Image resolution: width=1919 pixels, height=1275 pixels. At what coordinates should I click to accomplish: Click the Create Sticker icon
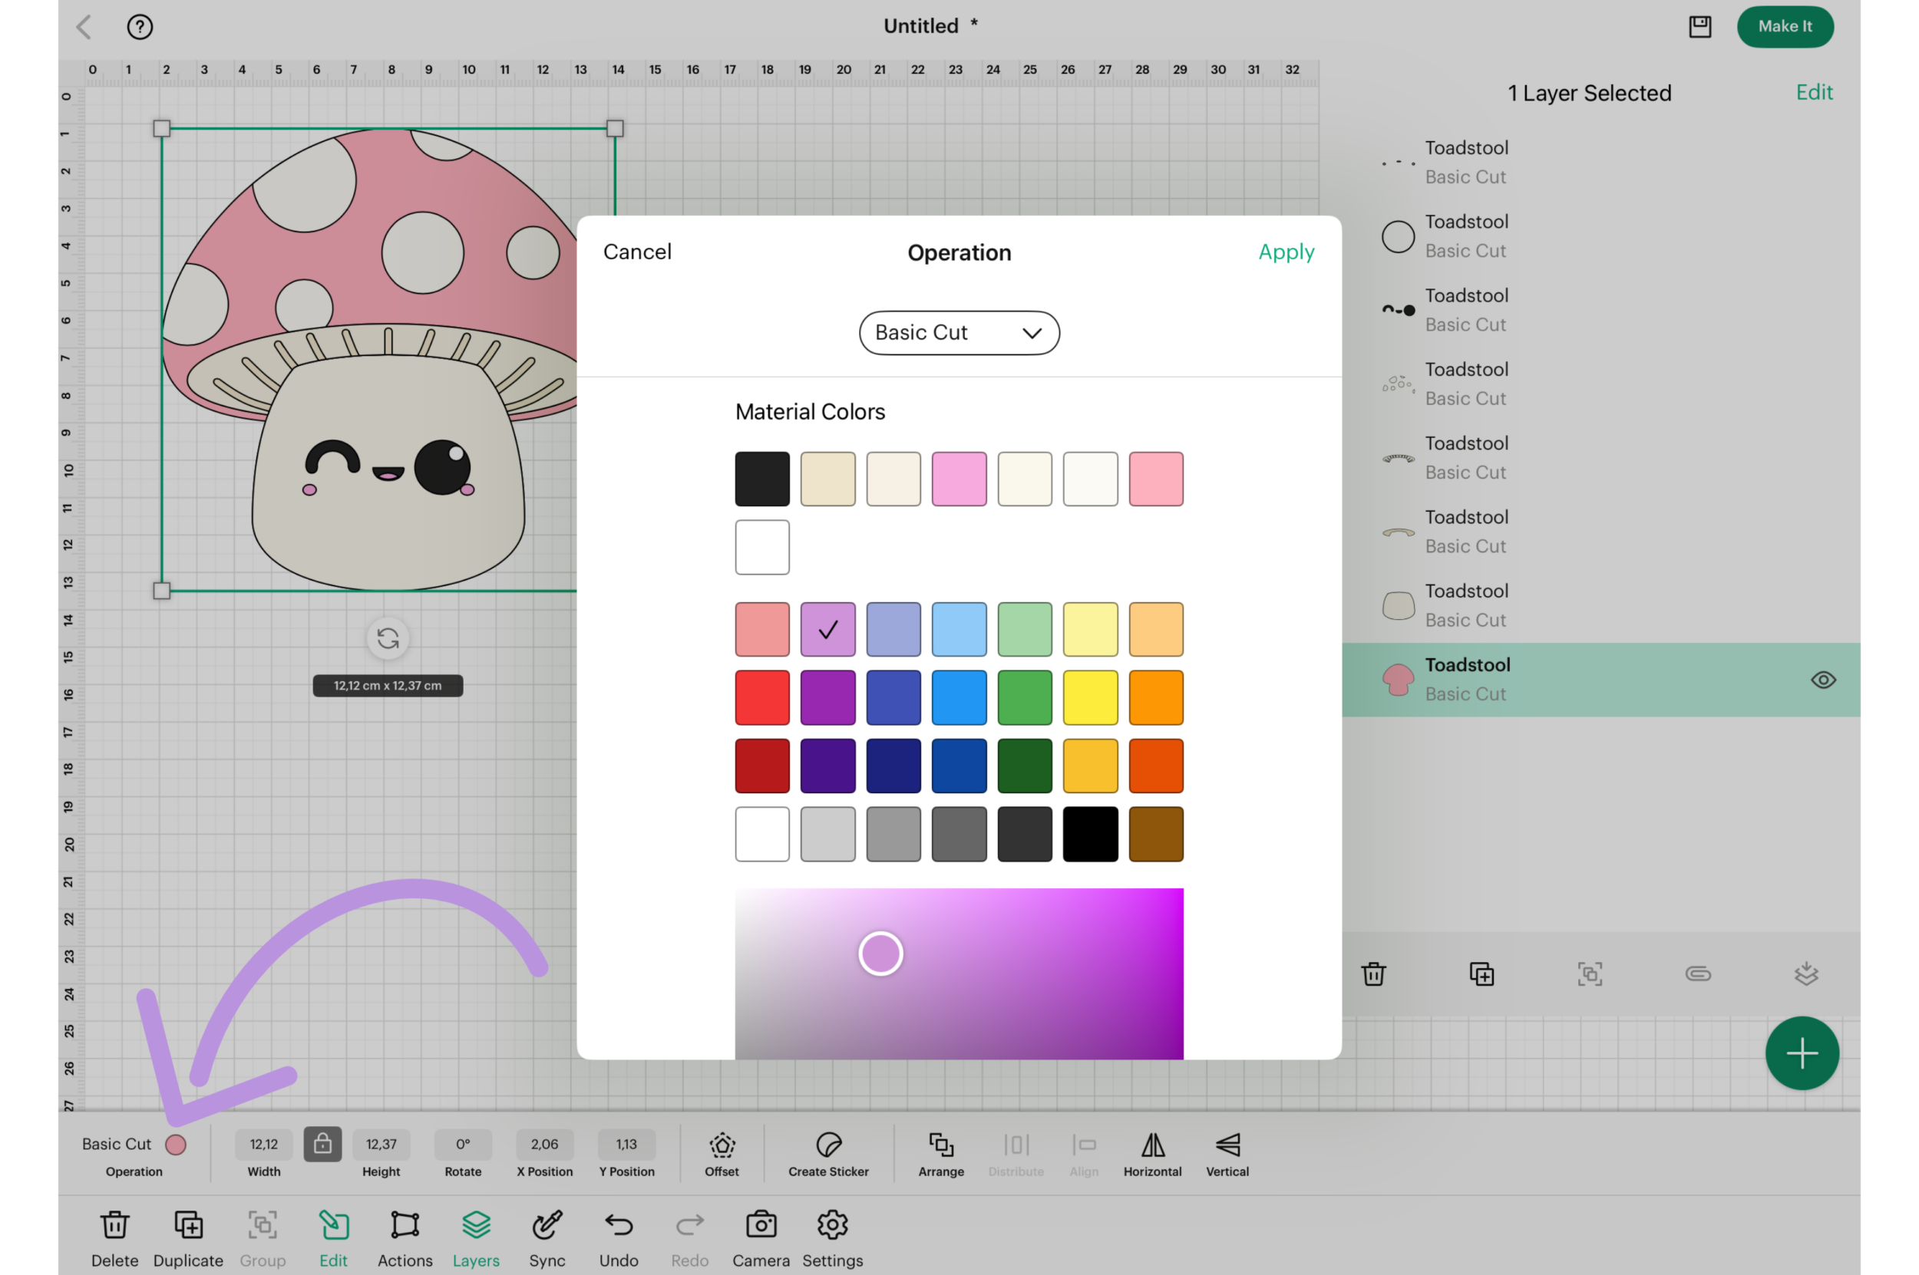pyautogui.click(x=828, y=1145)
